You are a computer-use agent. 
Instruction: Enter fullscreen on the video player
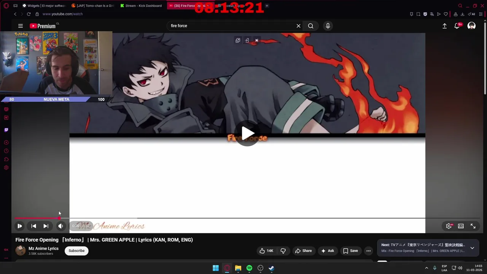(473, 226)
